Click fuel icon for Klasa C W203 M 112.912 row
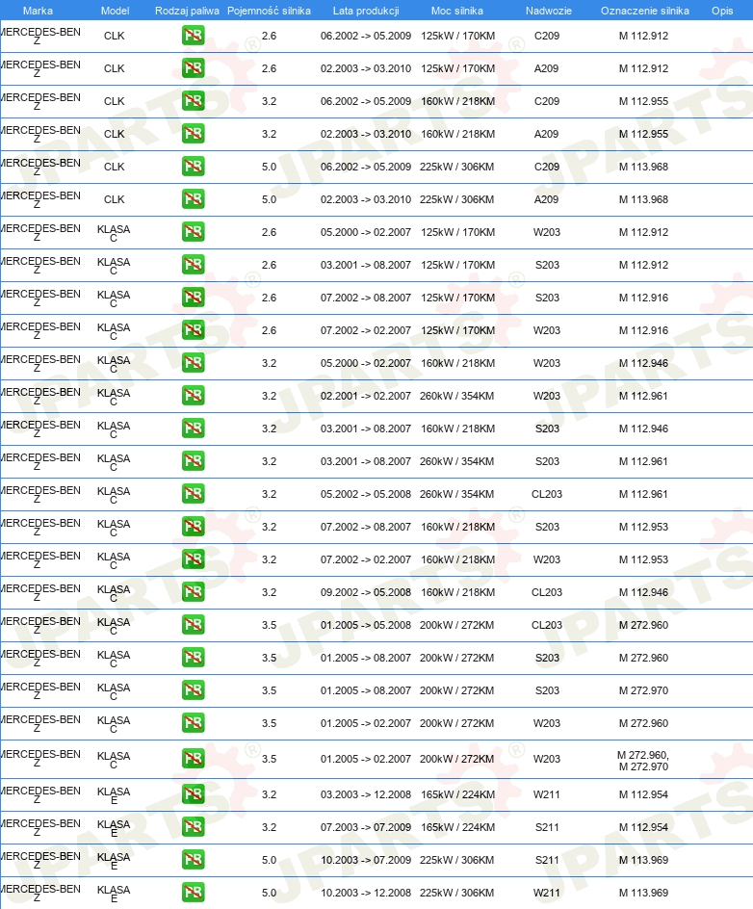753x909 pixels. tap(193, 232)
